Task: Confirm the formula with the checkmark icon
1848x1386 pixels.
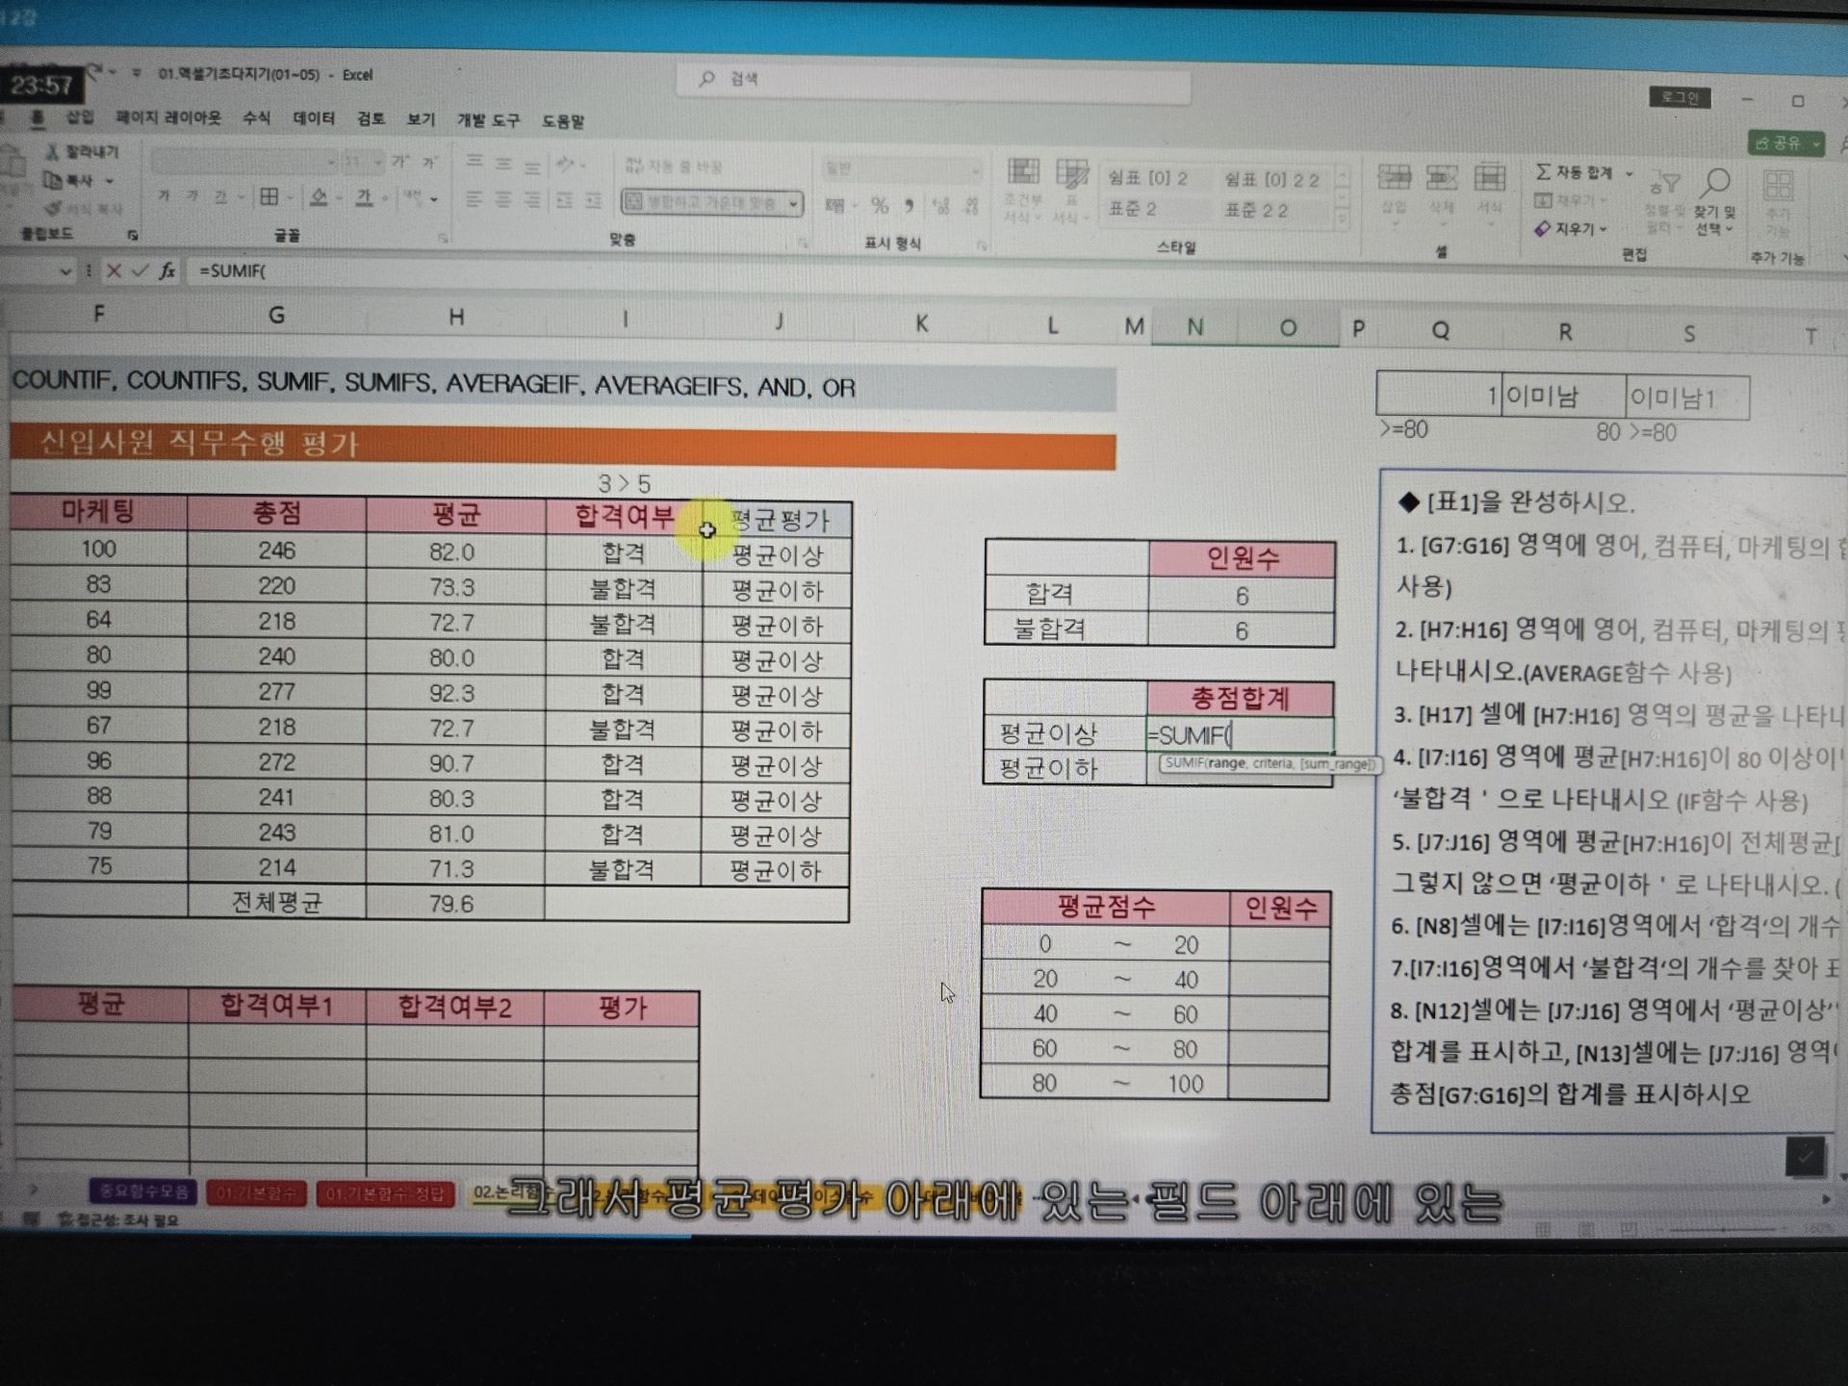Action: [x=141, y=271]
